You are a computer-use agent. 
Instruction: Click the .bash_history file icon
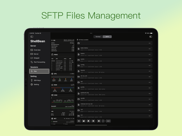[x=79, y=49]
